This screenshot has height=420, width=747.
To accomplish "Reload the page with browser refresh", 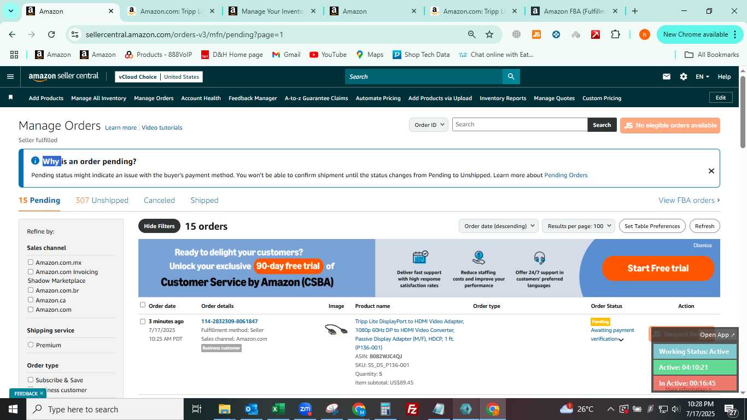I will (51, 34).
